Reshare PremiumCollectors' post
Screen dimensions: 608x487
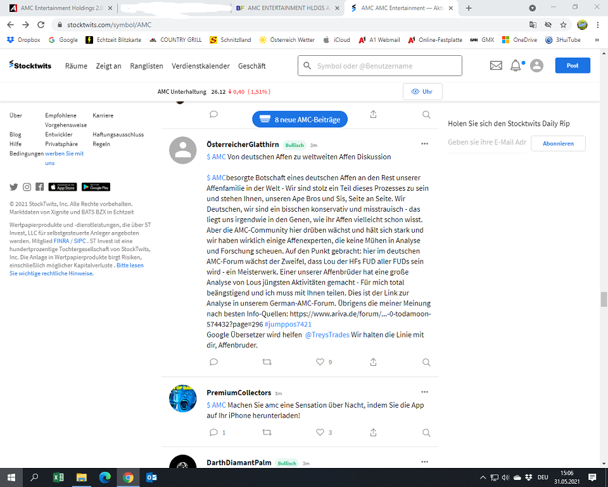(267, 432)
